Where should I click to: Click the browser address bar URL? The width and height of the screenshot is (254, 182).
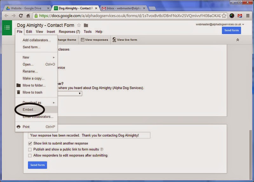tap(130, 16)
